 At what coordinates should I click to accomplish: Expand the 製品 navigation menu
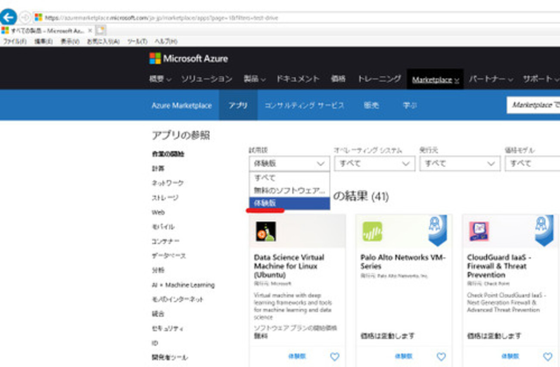coord(255,79)
